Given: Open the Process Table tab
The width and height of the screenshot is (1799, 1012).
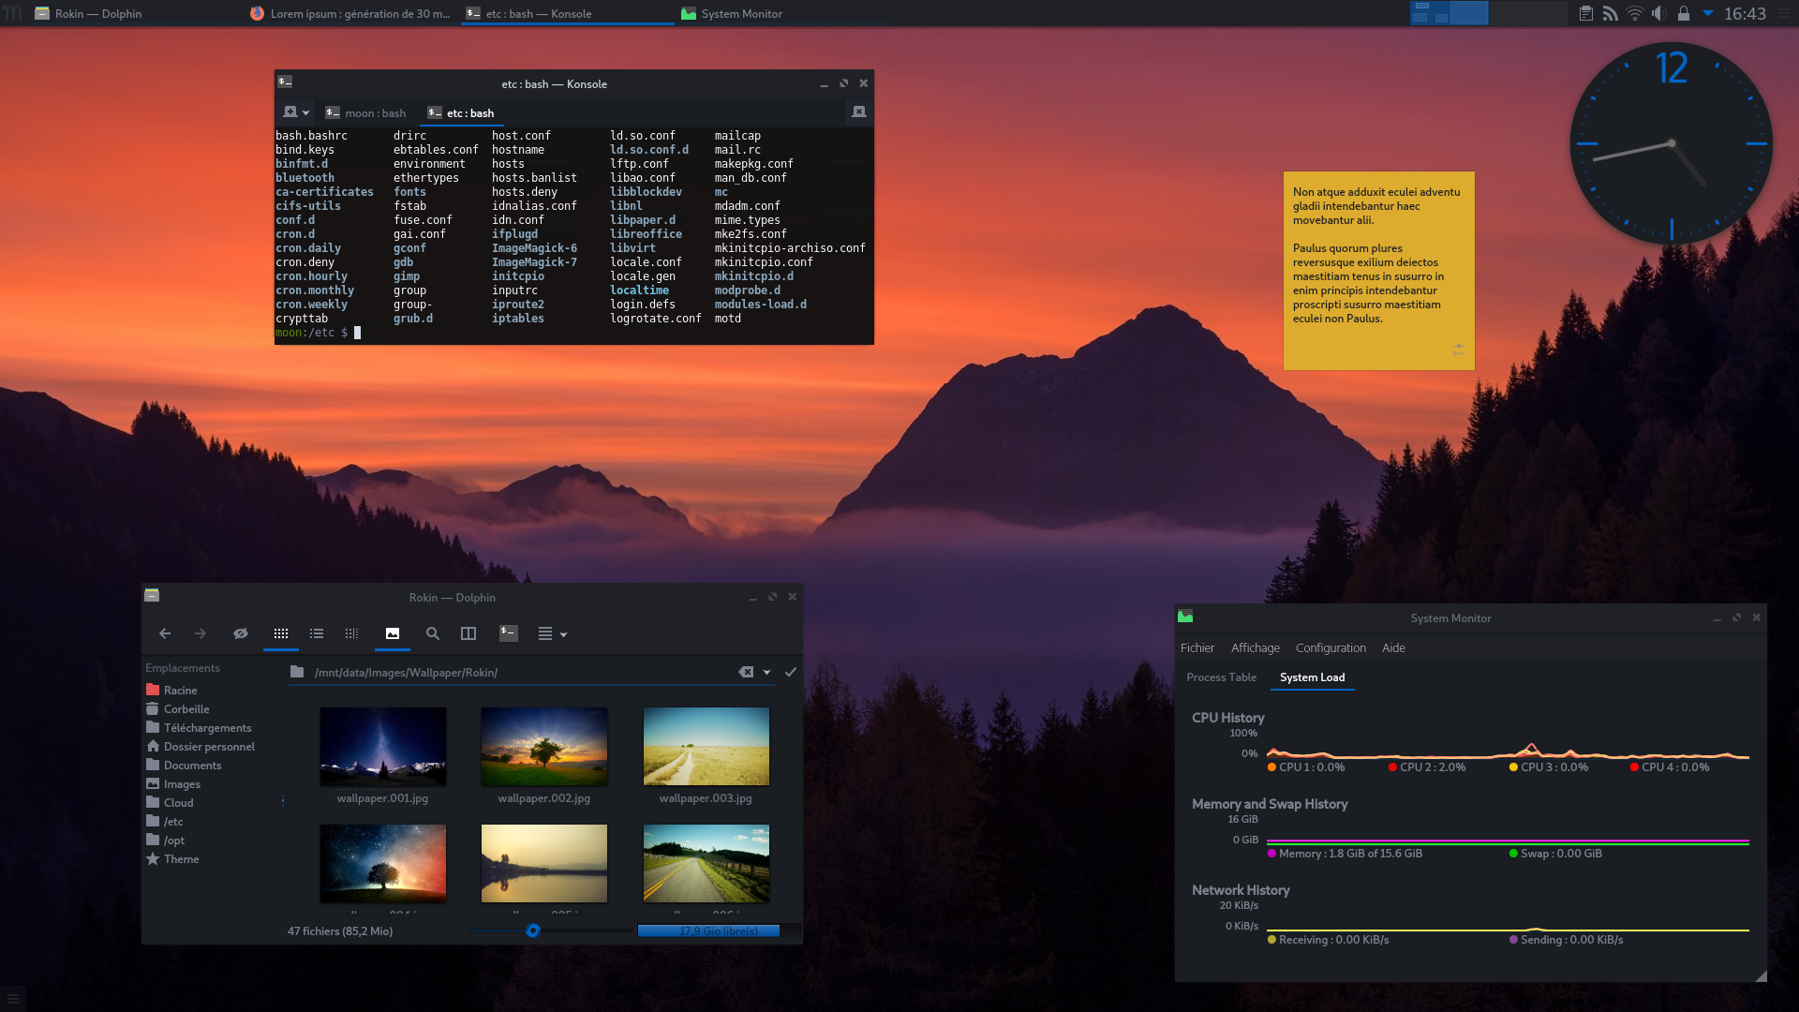Looking at the screenshot, I should pyautogui.click(x=1221, y=677).
